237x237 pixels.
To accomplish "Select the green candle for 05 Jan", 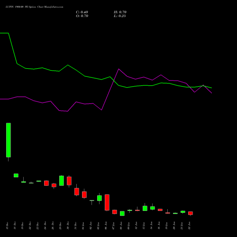I will (x=100, y=198).
